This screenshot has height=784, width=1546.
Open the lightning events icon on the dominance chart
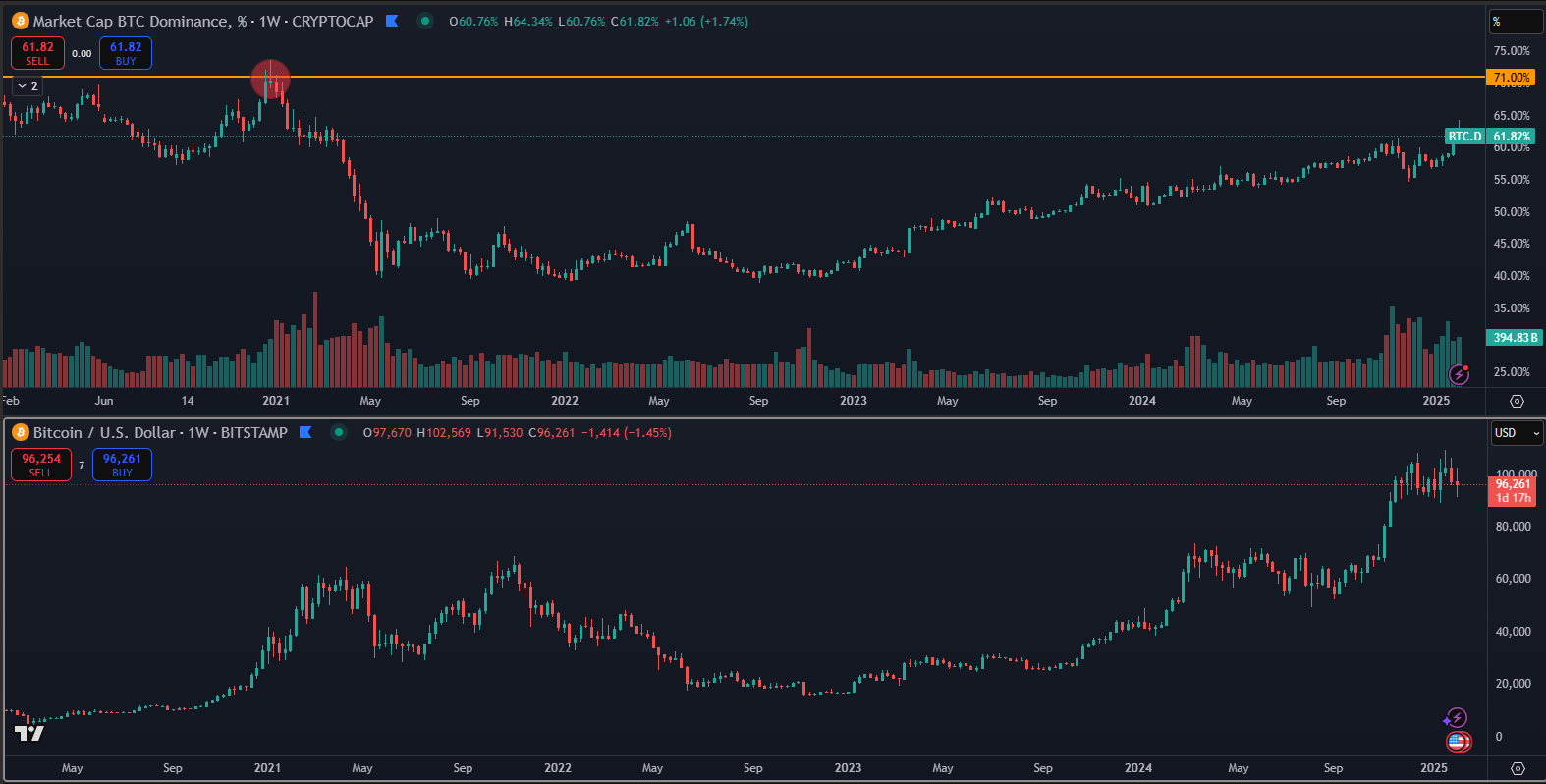tap(1460, 373)
